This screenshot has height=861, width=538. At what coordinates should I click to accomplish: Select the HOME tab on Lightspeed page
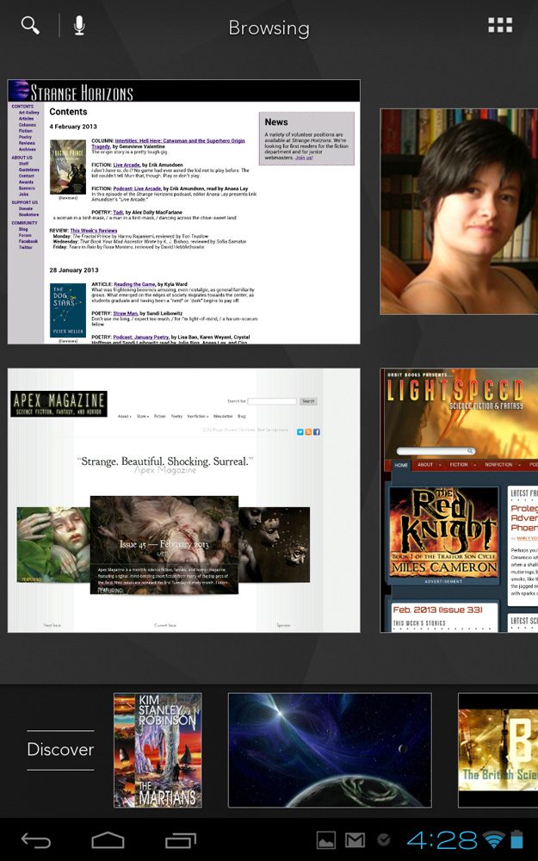pyautogui.click(x=401, y=465)
